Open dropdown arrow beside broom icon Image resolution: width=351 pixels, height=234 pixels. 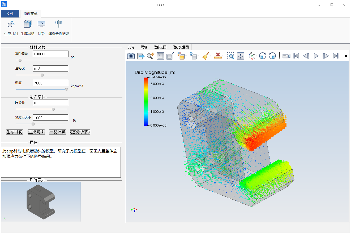click(211, 56)
